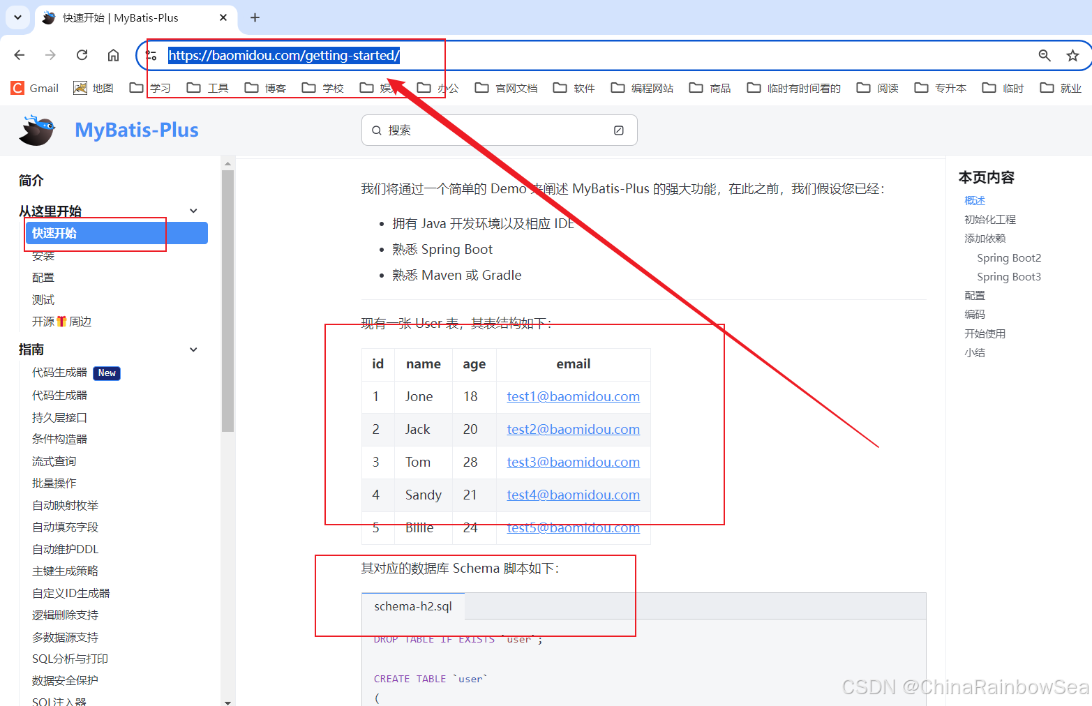1092x706 pixels.
Task: Jump to 添加依赖 in page contents
Action: (x=985, y=238)
